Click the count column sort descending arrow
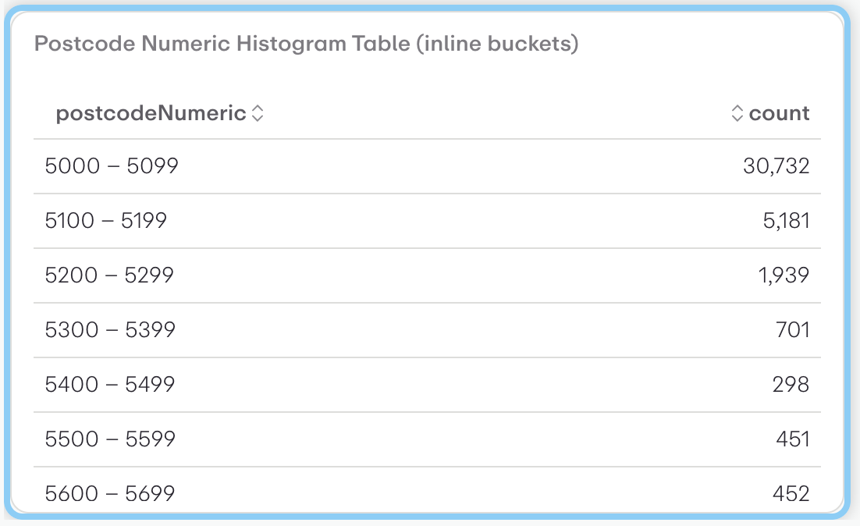 pos(737,118)
